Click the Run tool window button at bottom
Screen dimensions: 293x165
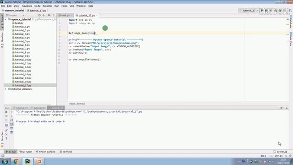click(11, 152)
